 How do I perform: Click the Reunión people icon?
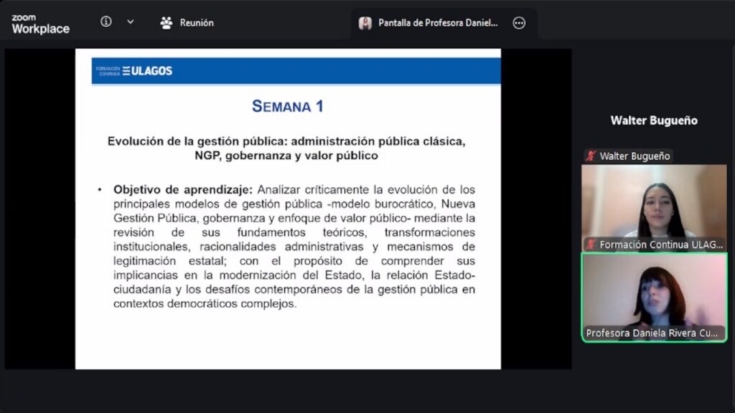tap(166, 22)
